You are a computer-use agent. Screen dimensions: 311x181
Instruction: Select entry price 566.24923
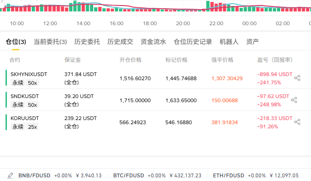click(x=133, y=122)
